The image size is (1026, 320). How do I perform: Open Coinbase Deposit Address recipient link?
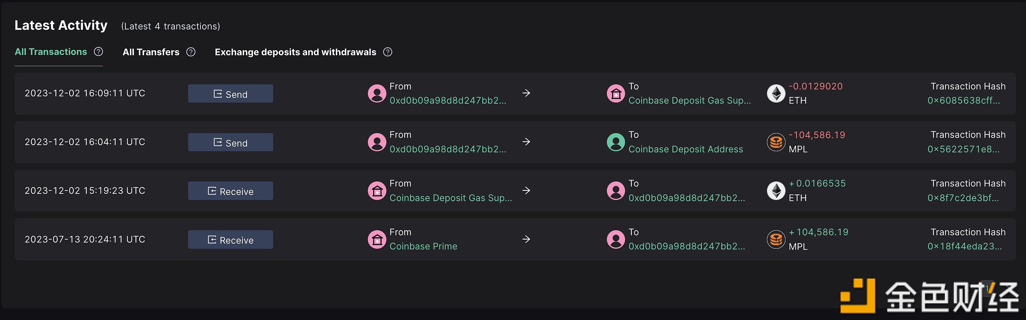(685, 149)
